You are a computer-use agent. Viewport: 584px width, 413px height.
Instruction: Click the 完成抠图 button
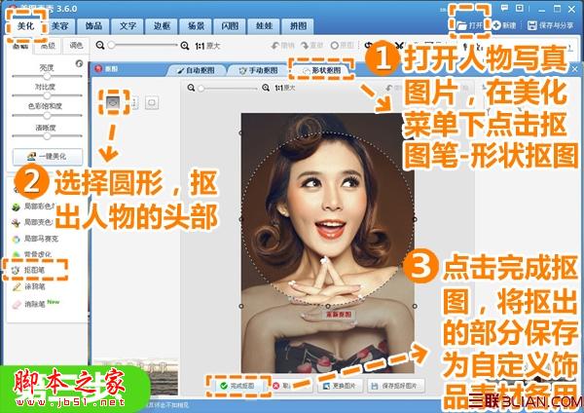pyautogui.click(x=238, y=386)
